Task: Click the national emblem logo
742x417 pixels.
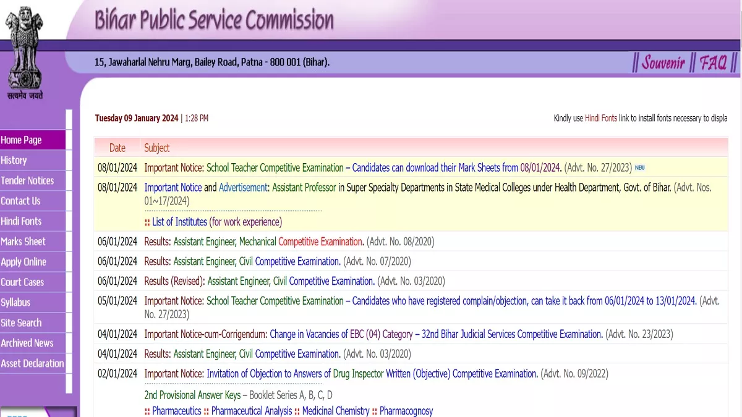Action: click(x=25, y=53)
